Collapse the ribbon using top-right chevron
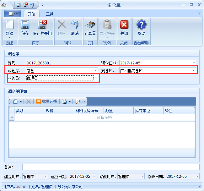The image size is (204, 191). click(199, 13)
